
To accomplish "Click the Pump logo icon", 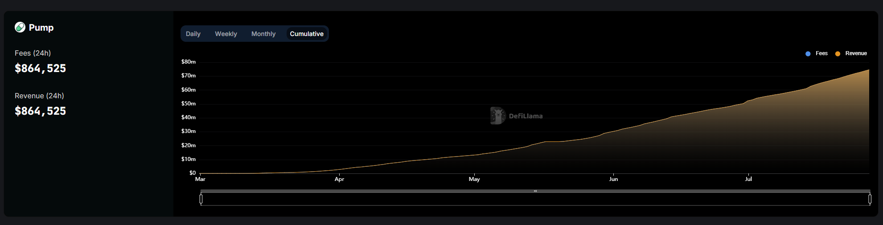I will (20, 28).
